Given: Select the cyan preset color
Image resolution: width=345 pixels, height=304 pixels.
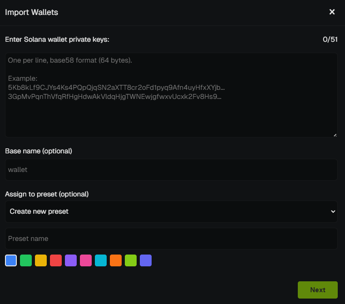Looking at the screenshot, I should click(x=101, y=260).
